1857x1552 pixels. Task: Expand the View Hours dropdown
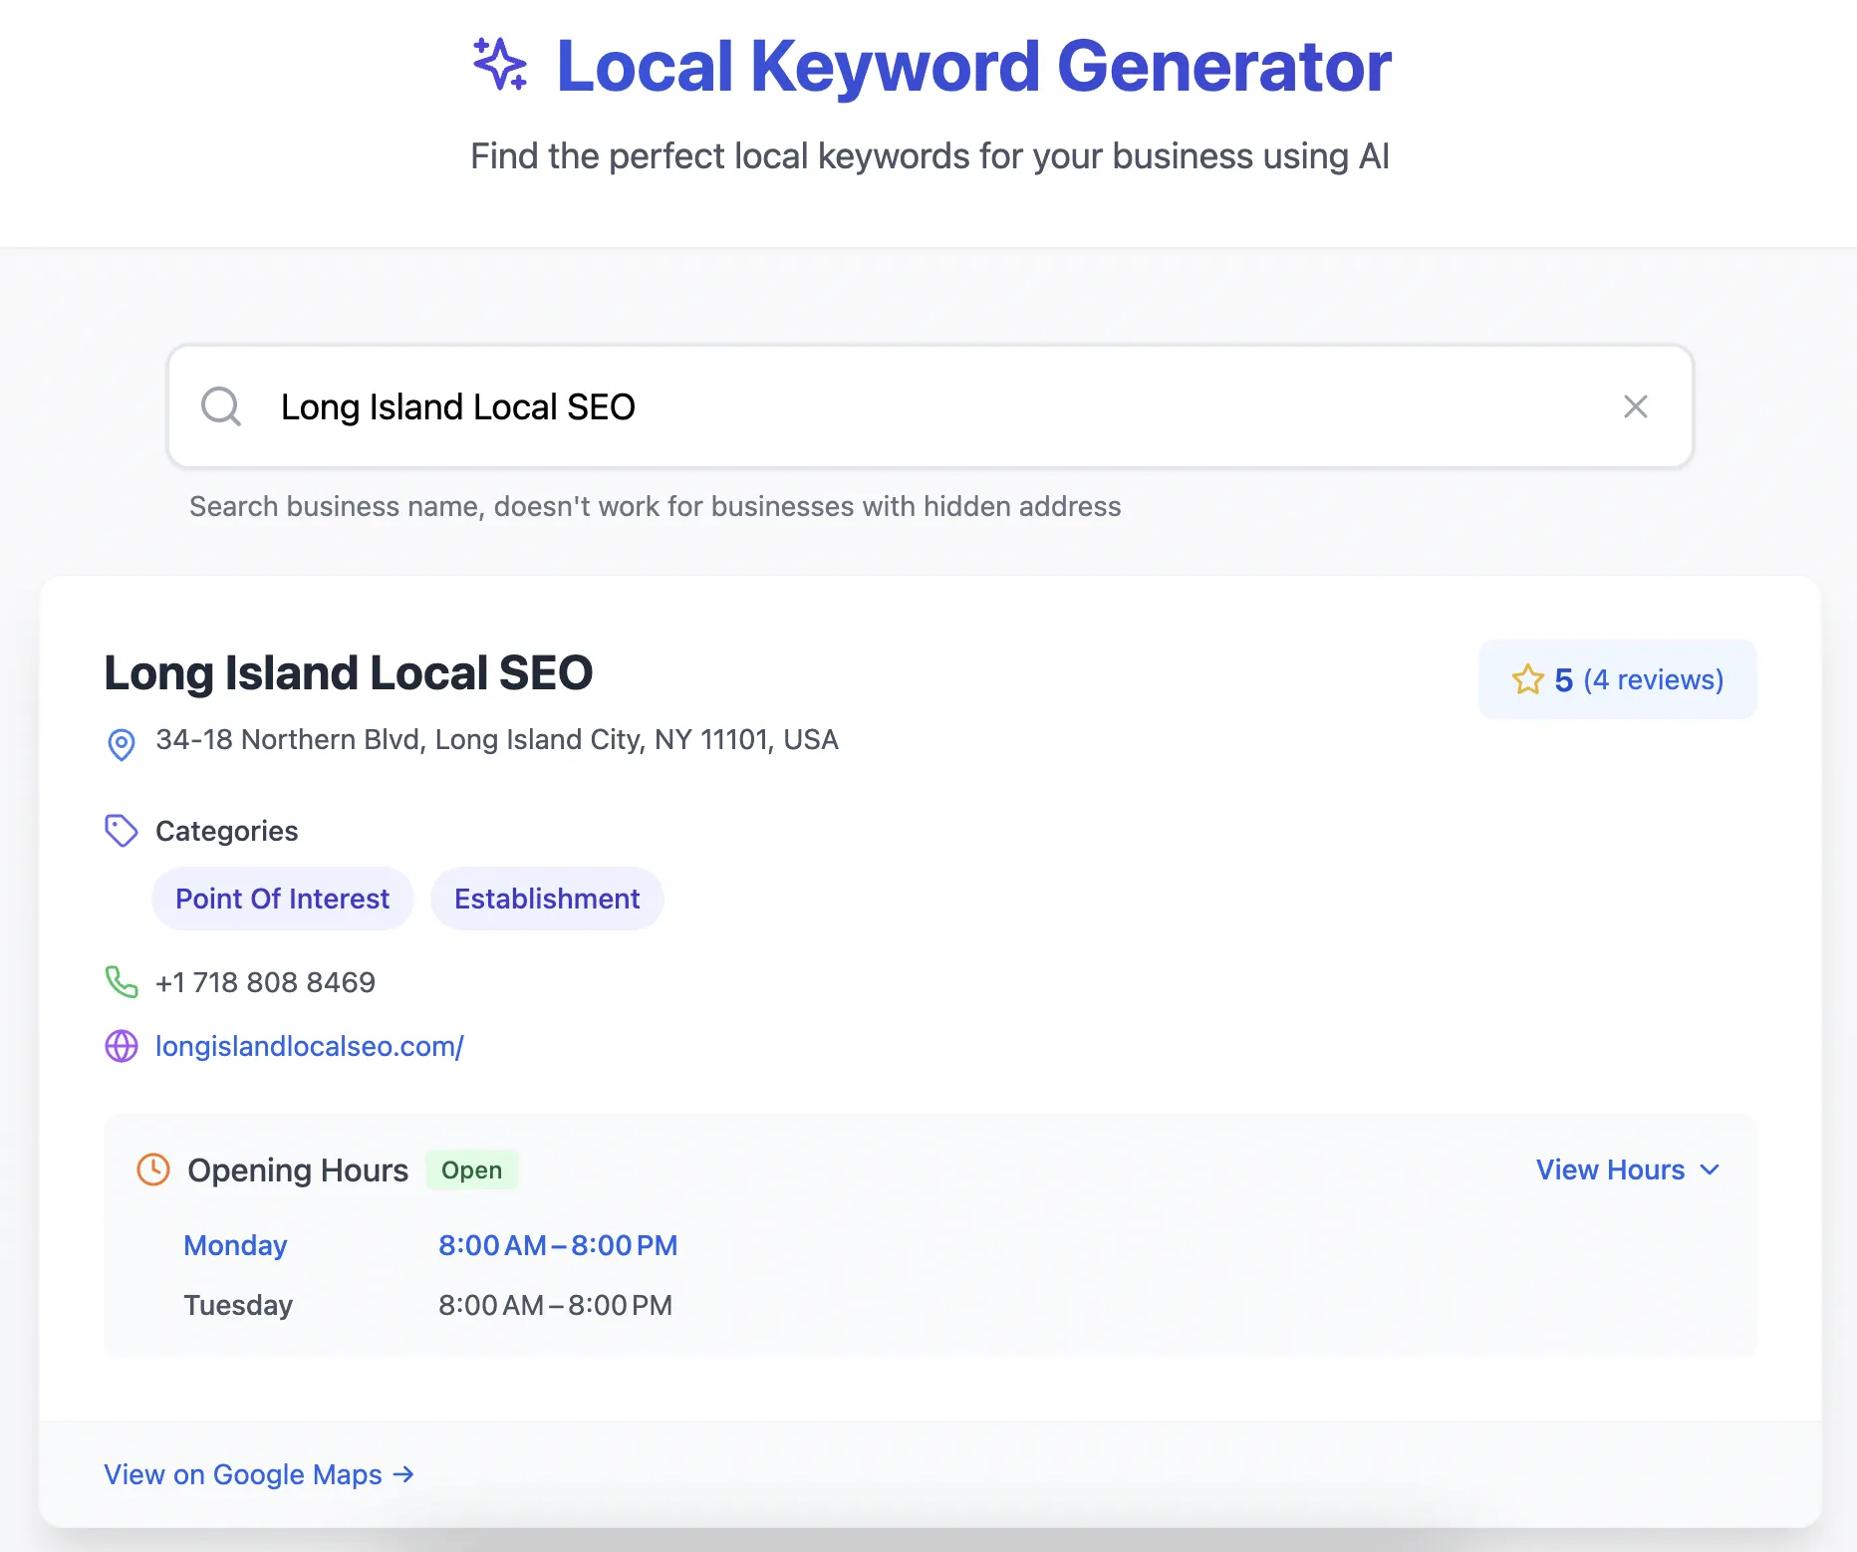point(1628,1169)
